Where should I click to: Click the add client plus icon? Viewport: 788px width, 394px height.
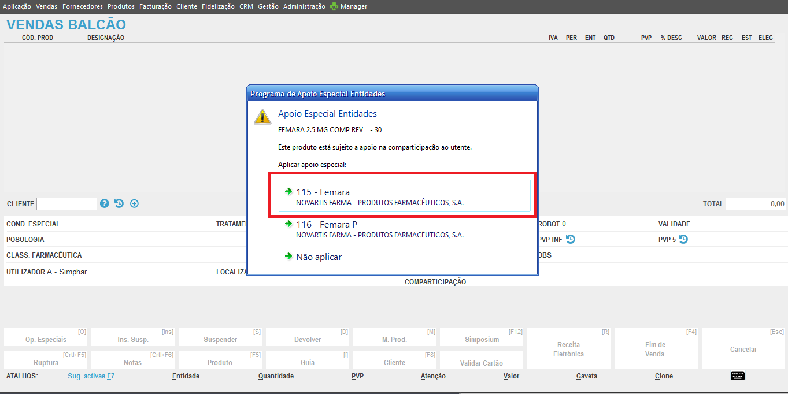134,203
